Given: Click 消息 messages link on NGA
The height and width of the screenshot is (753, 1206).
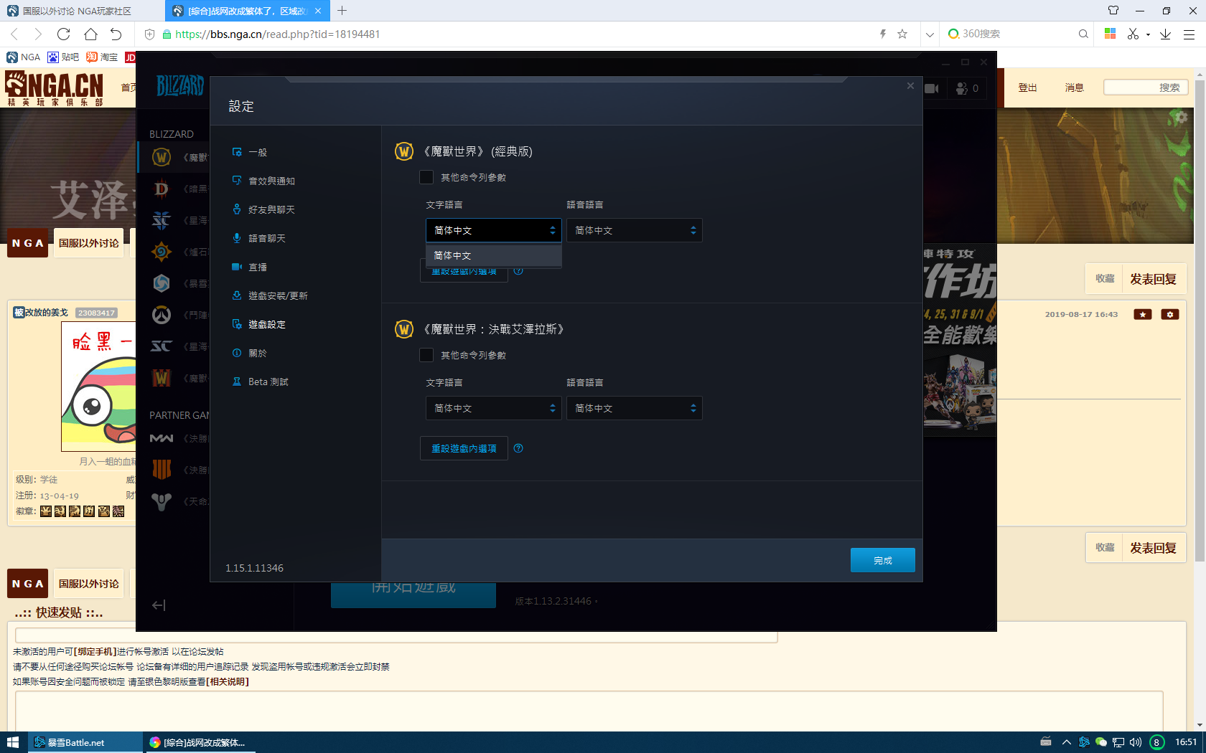Looking at the screenshot, I should (x=1074, y=87).
